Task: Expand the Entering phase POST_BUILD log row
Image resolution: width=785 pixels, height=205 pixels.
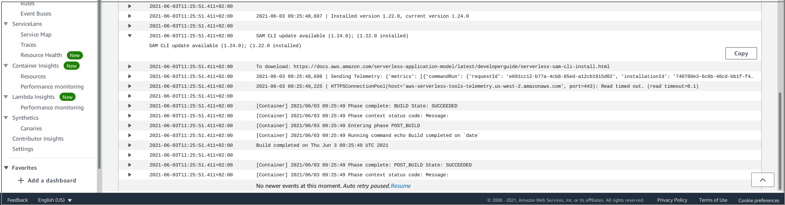Action: pos(130,125)
